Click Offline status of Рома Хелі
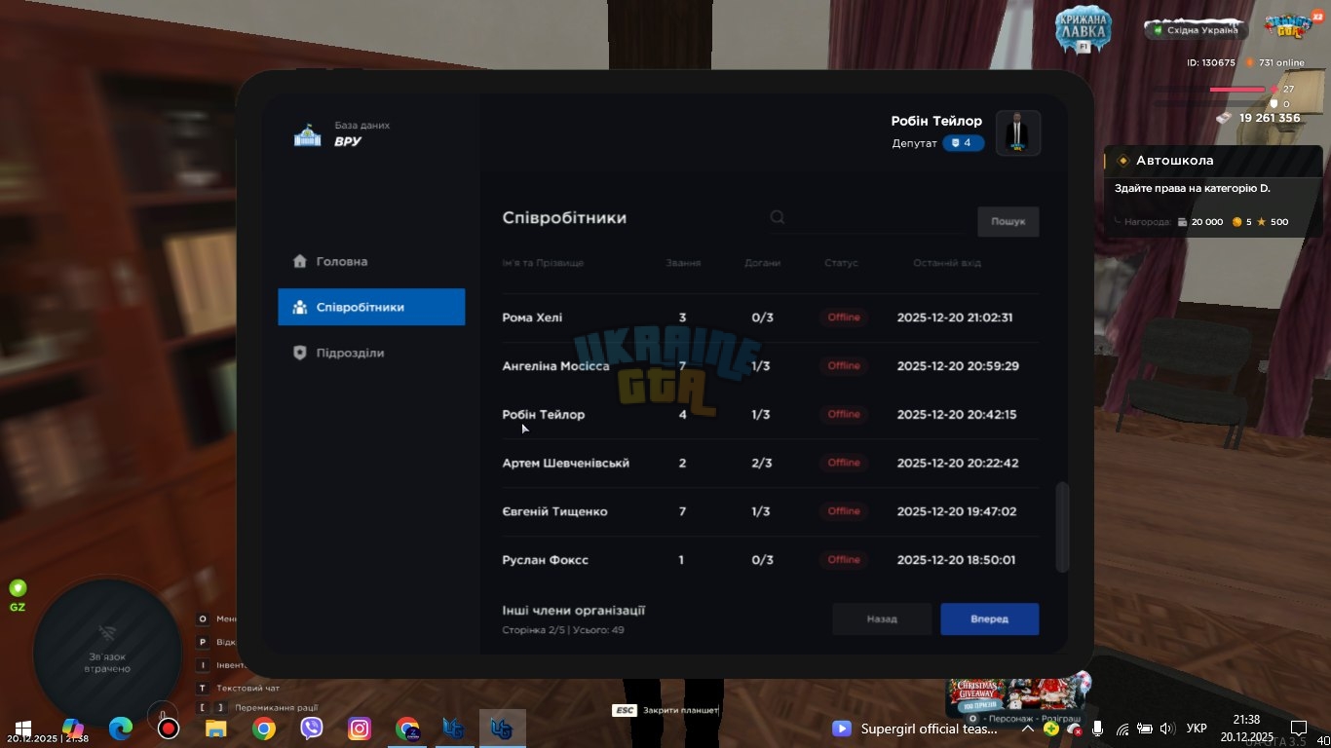 844,318
